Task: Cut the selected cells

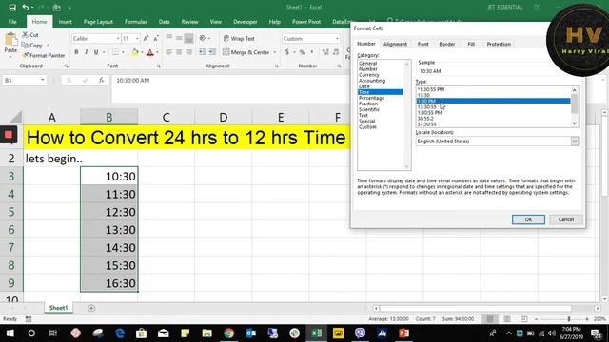Action: (x=30, y=35)
